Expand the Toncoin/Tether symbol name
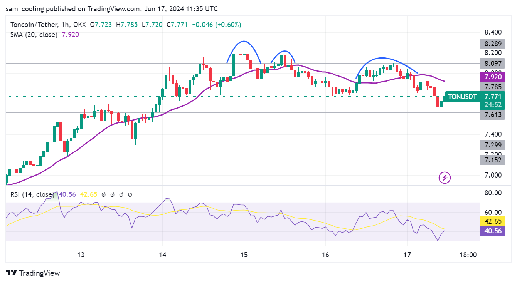The image size is (517, 283). click(34, 24)
